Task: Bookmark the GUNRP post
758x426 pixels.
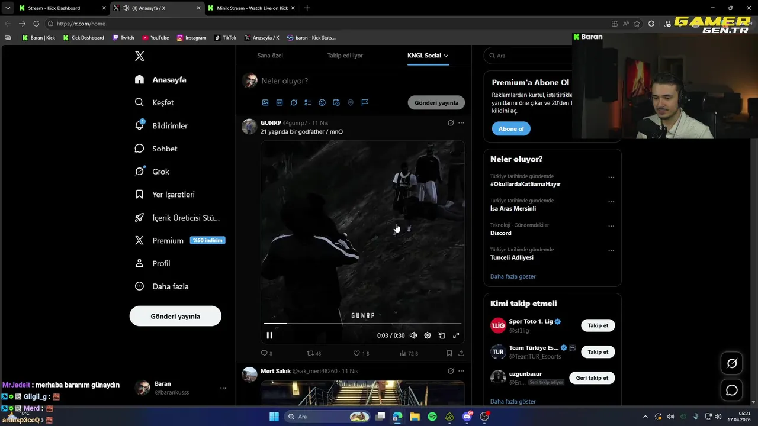Action: click(x=449, y=353)
